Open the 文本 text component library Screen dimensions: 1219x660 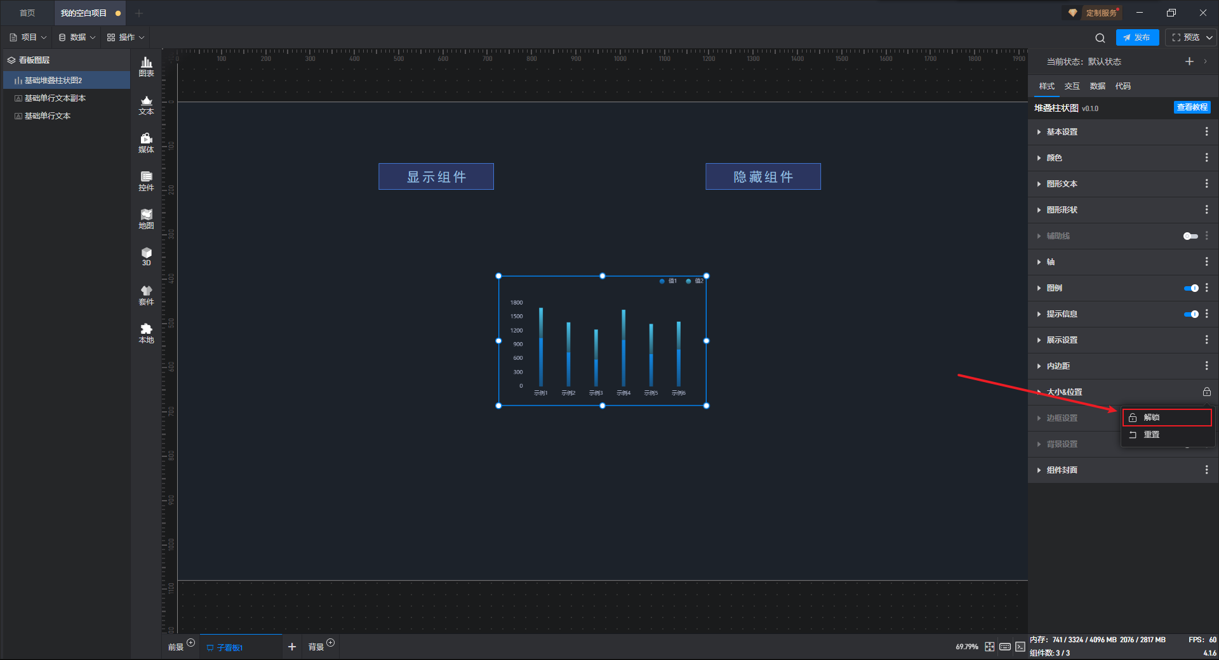pos(146,105)
